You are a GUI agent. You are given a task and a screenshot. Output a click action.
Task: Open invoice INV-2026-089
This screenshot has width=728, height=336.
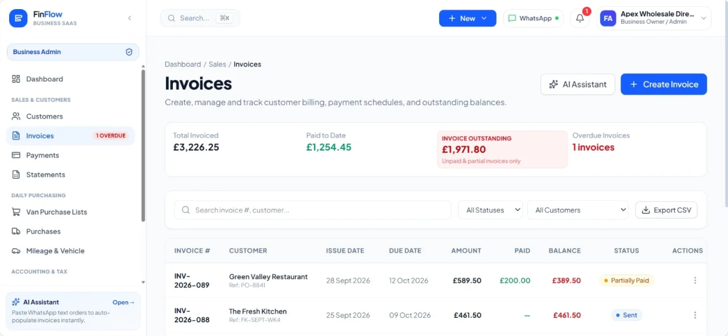[192, 281]
